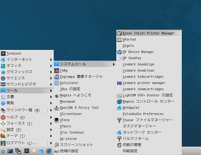The width and height of the screenshot is (201, 155).
Task: Open タスクマネージャー from system tools
Action: 149,126
